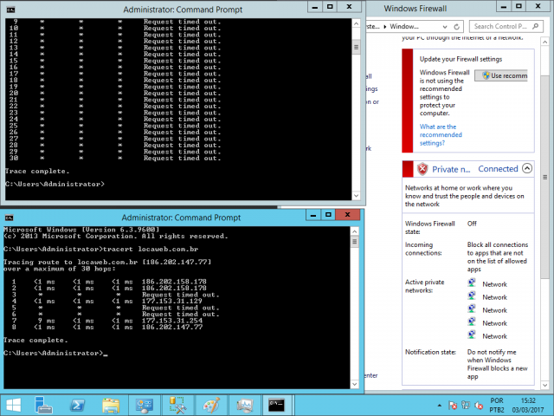Viewport: 554px width, 416px height.
Task: Open the address bar history dropdown
Action: click(x=445, y=27)
